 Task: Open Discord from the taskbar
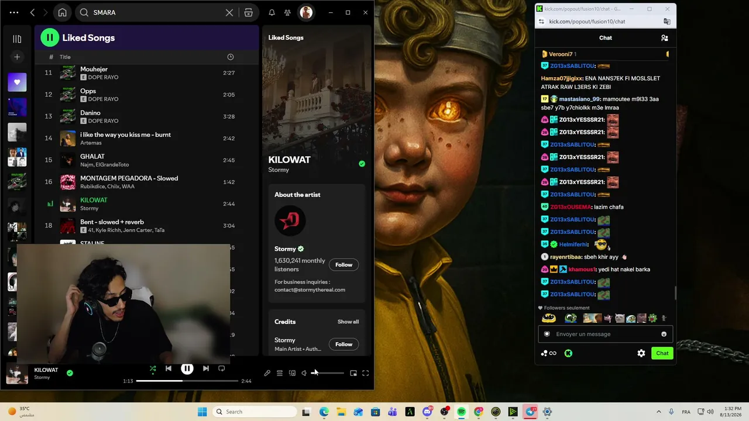tap(427, 412)
